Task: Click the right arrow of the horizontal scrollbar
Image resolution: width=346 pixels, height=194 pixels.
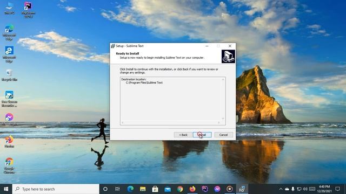Action: pos(219,123)
